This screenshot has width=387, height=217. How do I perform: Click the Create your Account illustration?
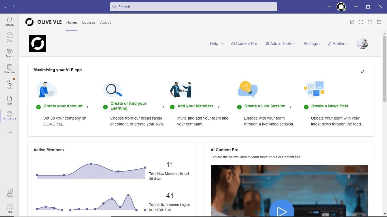point(47,90)
